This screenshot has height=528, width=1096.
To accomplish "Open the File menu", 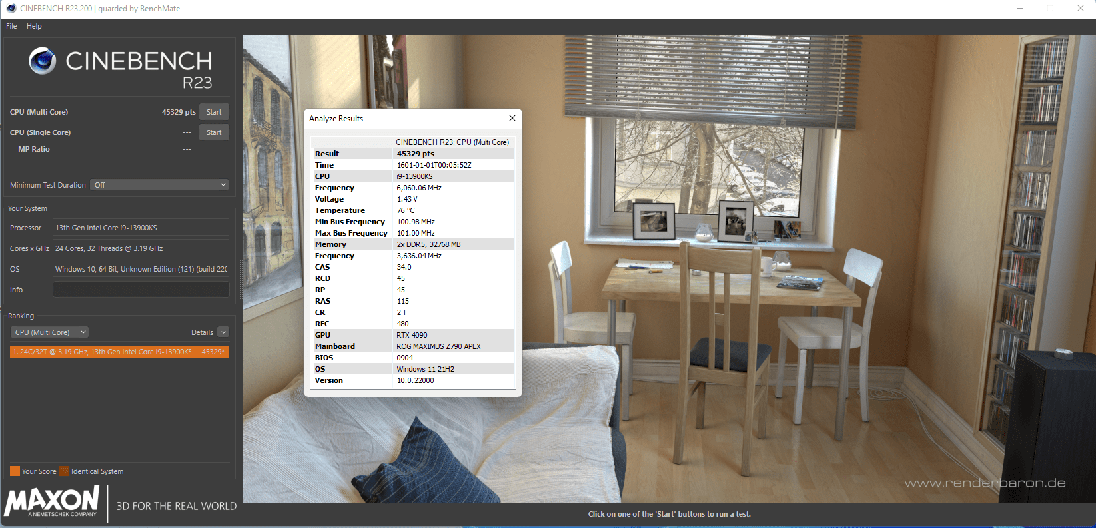I will click(x=11, y=26).
